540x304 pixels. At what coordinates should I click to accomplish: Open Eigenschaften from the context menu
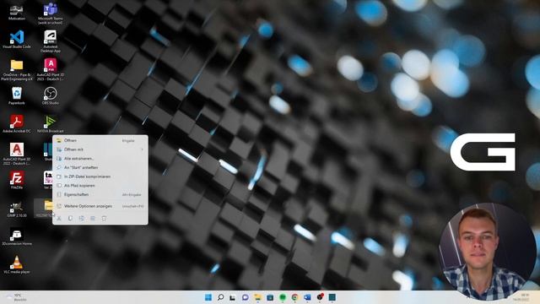pos(100,195)
